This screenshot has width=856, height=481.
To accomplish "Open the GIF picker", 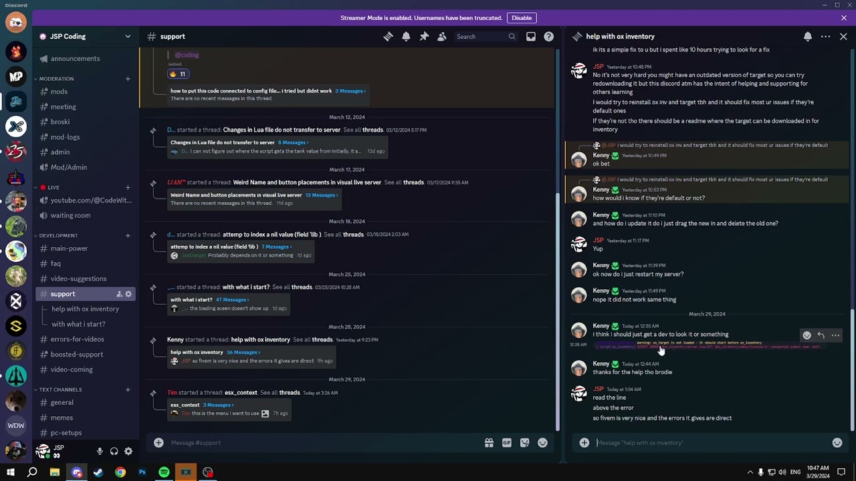I will click(x=507, y=442).
